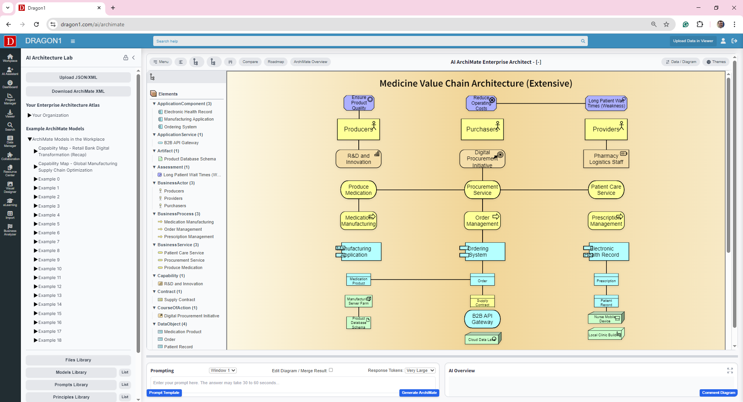Click the hamburger menu icon beside DRAGON1
The width and height of the screenshot is (743, 402).
(x=73, y=41)
